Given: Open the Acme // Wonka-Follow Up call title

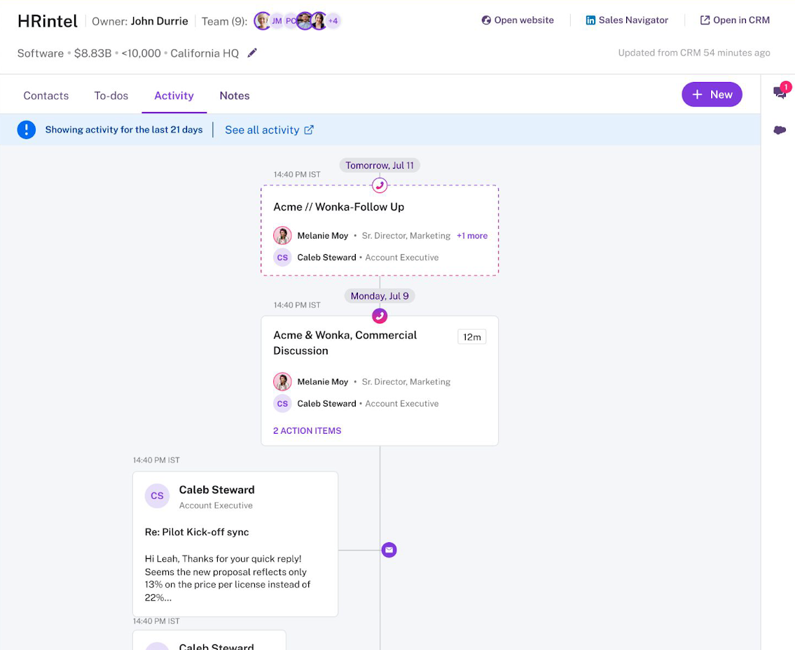Looking at the screenshot, I should [x=339, y=206].
